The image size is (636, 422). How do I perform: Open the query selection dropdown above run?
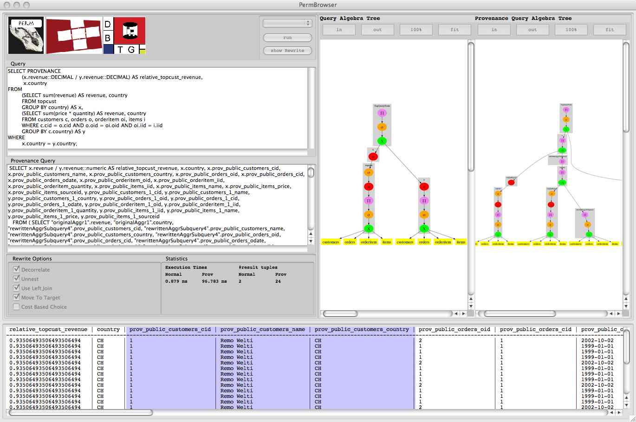[287, 23]
